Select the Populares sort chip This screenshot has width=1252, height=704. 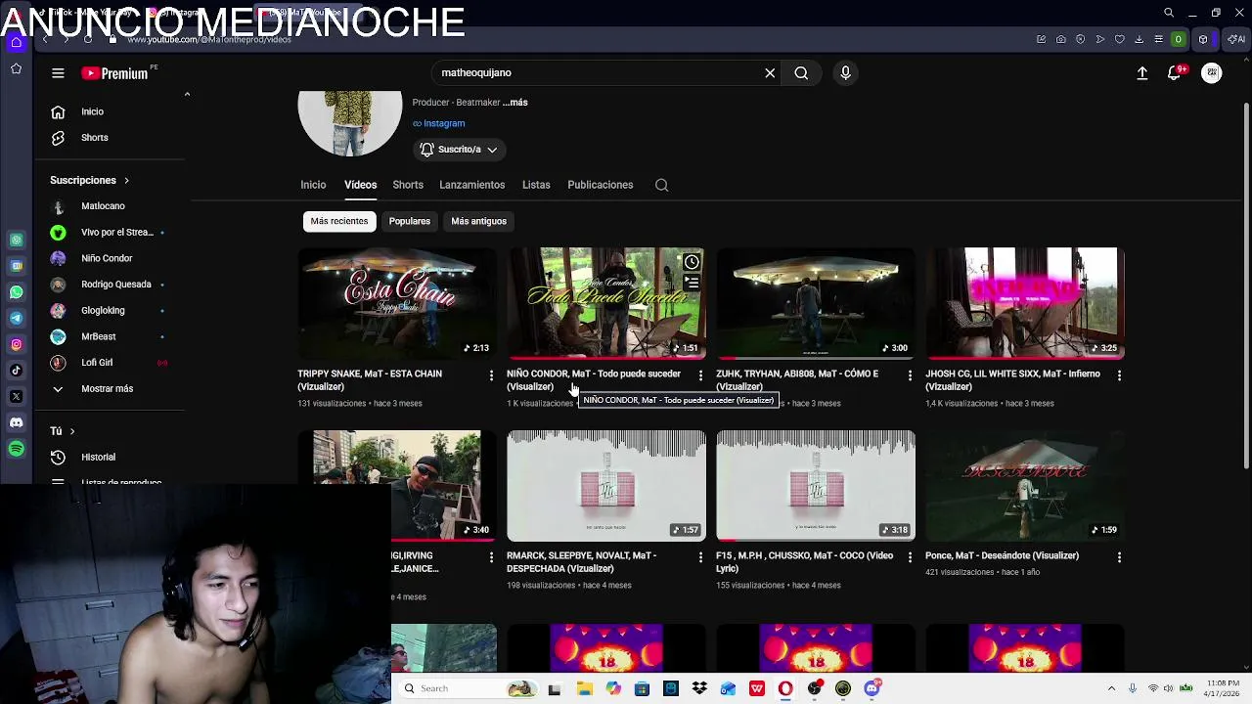tap(409, 221)
